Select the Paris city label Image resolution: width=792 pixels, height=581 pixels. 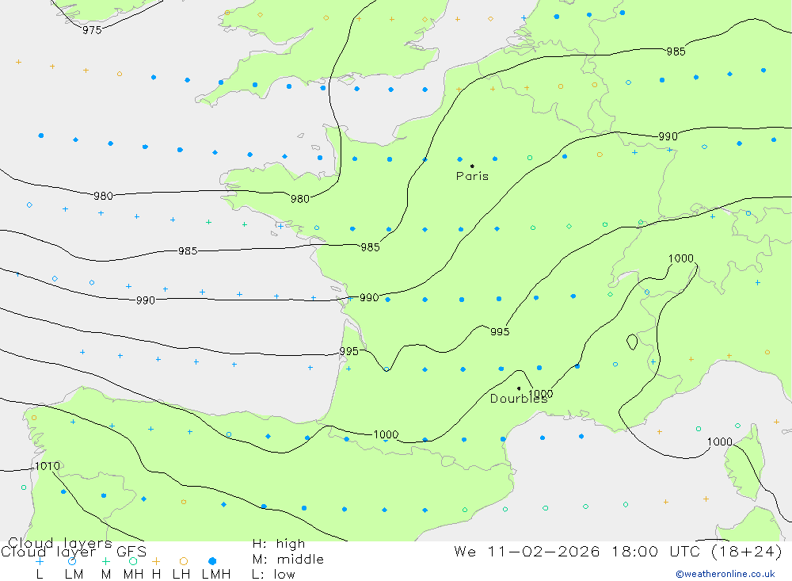tap(472, 176)
